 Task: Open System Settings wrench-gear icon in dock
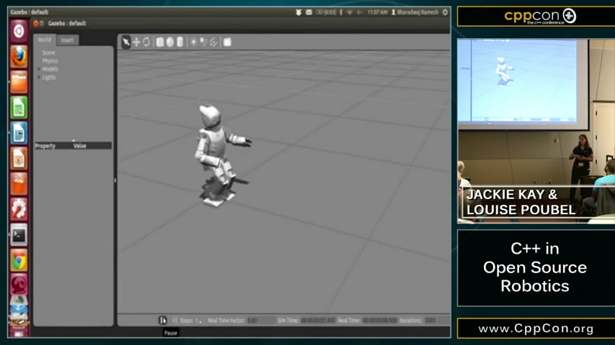(19, 209)
